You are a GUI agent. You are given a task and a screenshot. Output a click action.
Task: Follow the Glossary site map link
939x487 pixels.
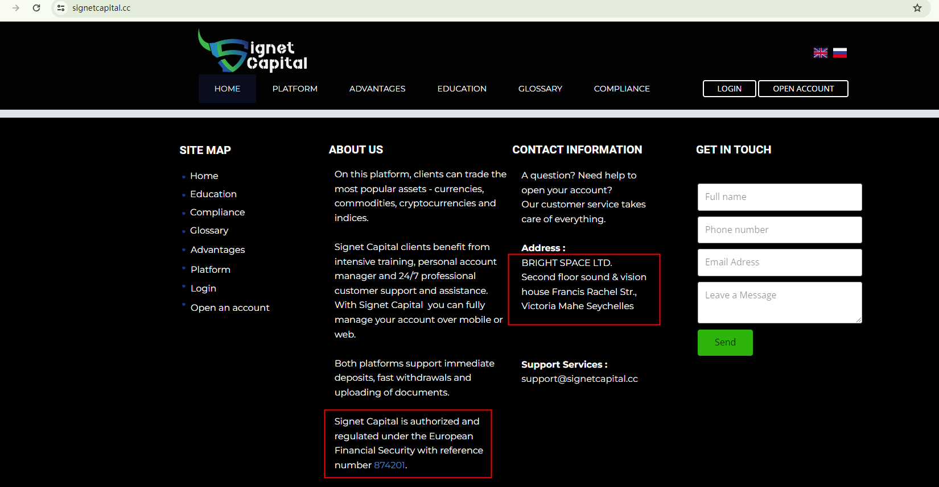pyautogui.click(x=209, y=230)
